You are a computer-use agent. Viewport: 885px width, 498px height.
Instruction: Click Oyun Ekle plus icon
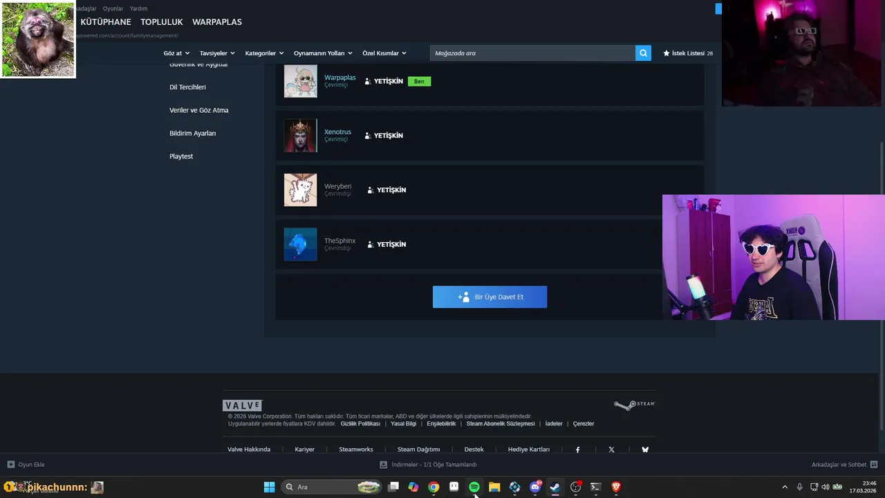(x=11, y=465)
